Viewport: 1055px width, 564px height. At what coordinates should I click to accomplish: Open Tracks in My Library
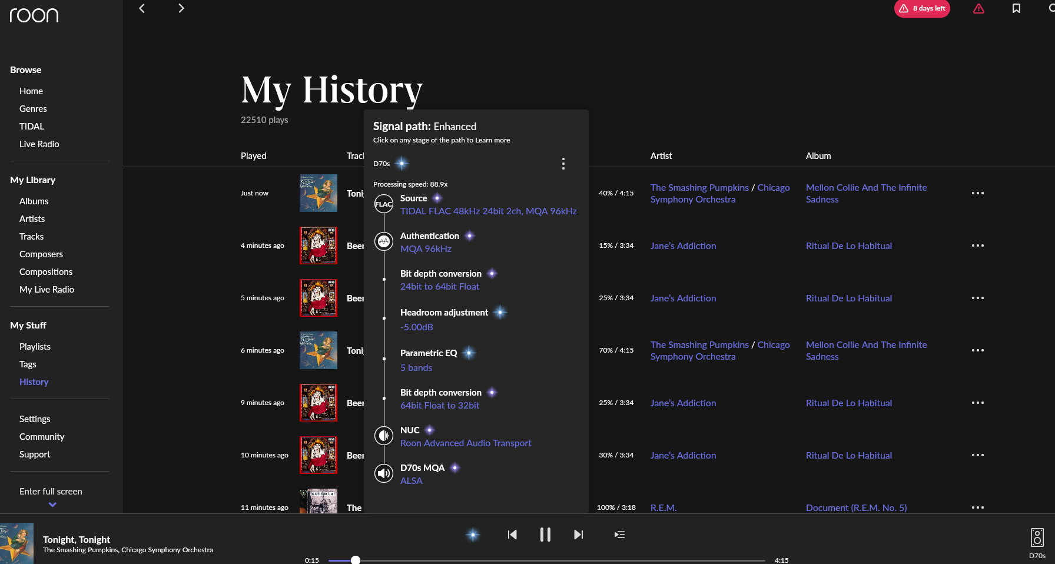(x=32, y=237)
